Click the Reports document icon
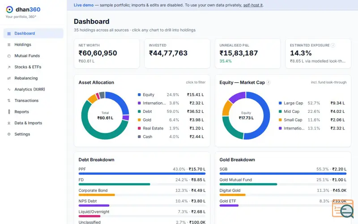This screenshot has width=358, height=224. 9,112
